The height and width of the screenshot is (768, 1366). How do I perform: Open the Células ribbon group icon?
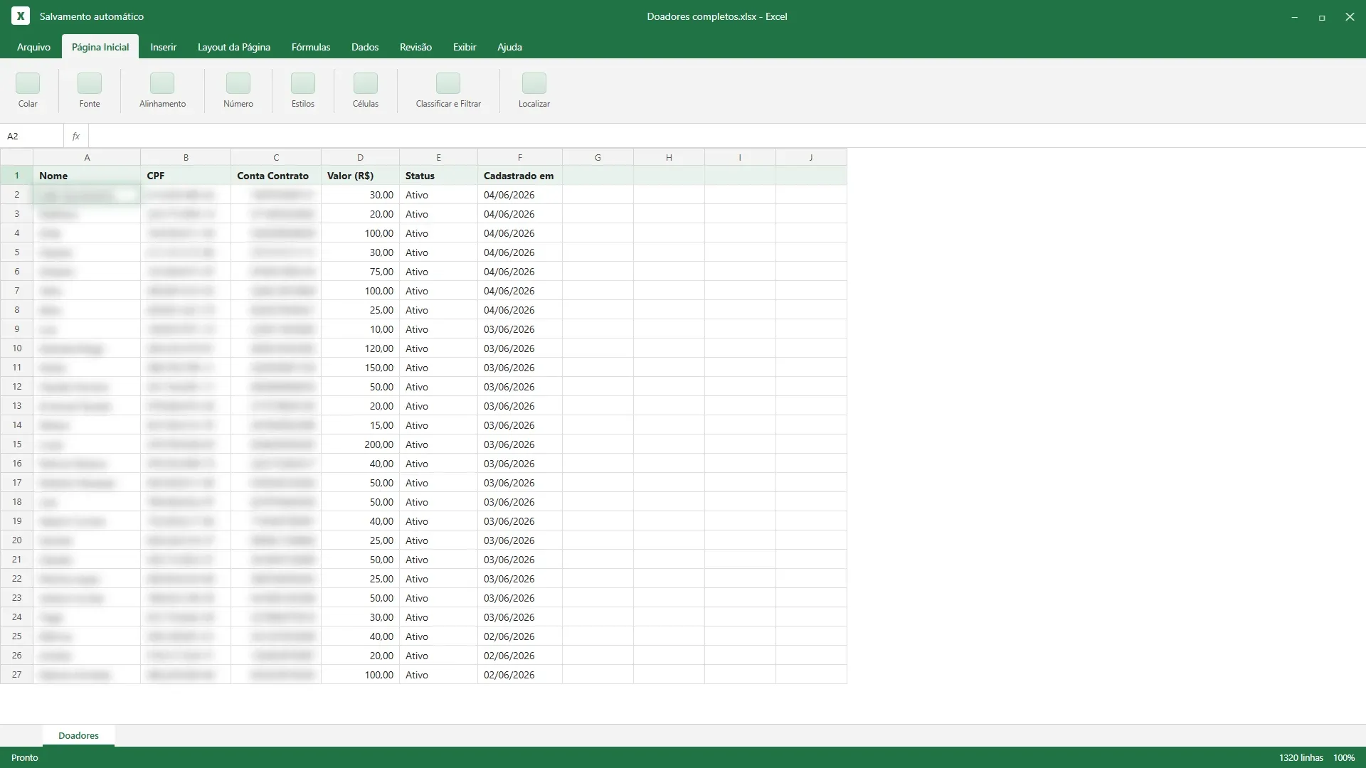tap(366, 84)
